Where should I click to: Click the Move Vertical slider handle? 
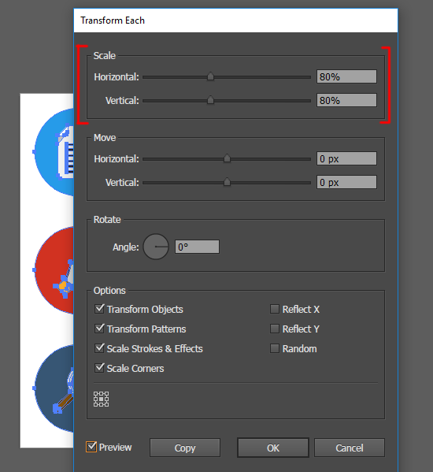coord(227,182)
